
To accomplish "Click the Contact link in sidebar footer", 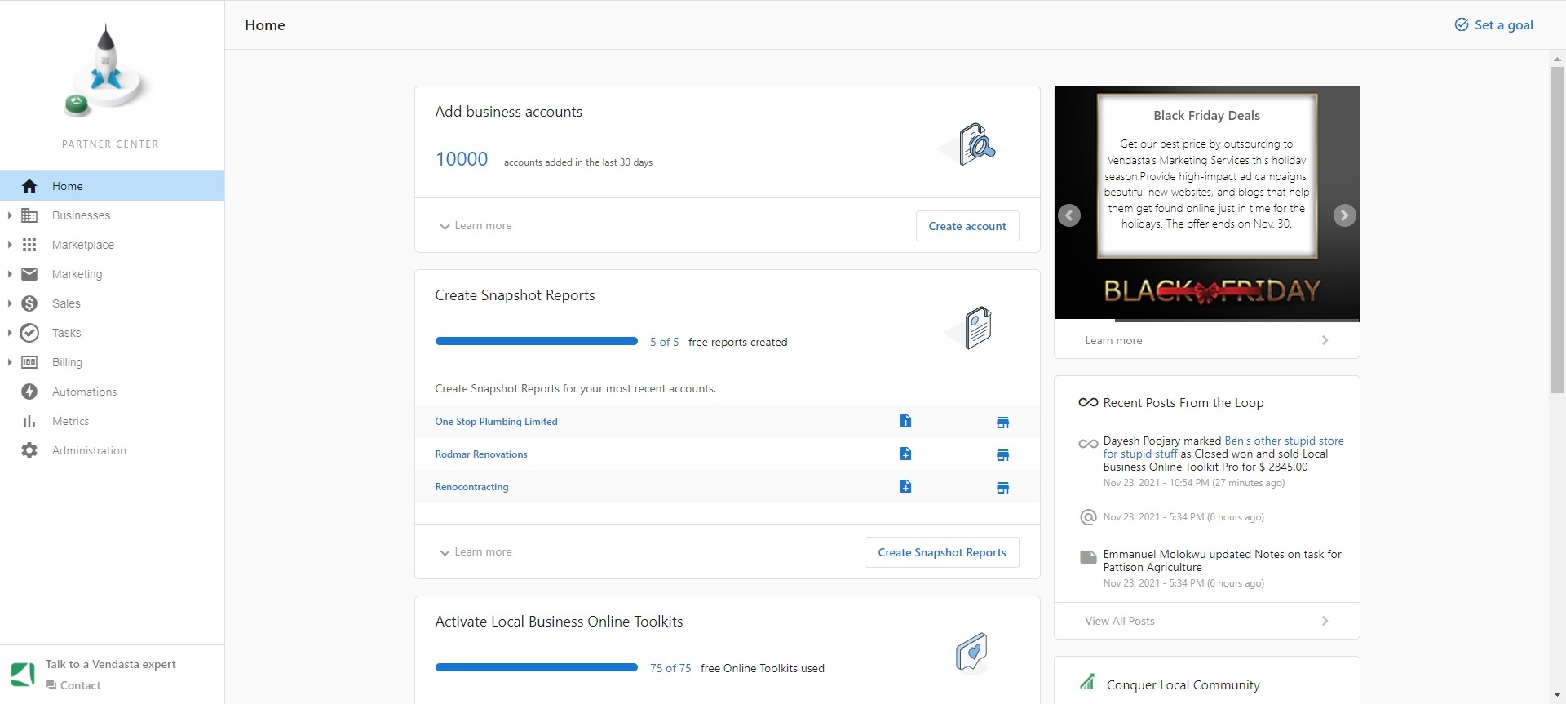I will (73, 685).
